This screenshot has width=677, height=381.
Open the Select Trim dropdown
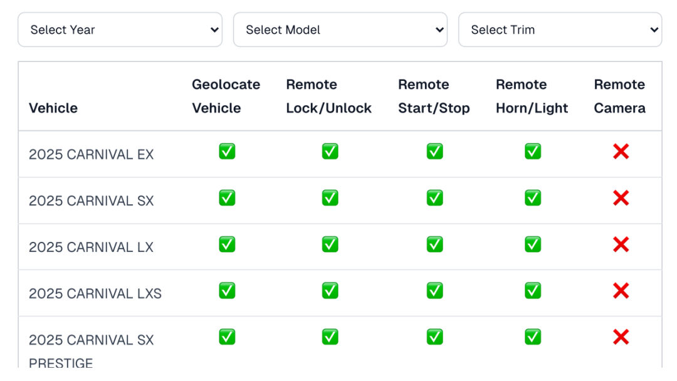tap(560, 30)
